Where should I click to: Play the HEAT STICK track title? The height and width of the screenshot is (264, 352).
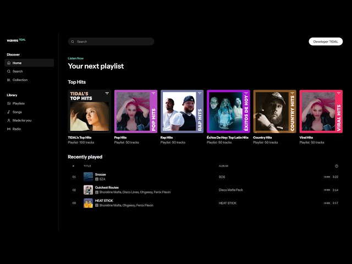click(104, 200)
